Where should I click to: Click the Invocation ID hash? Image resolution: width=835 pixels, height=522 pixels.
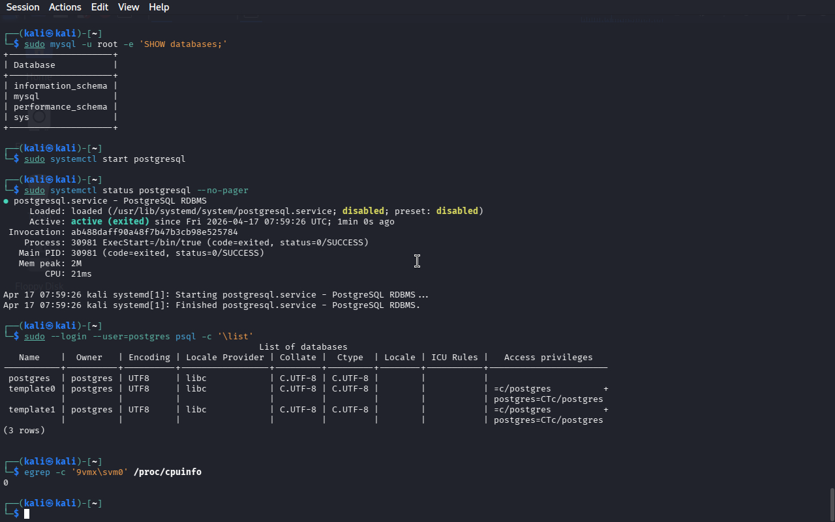154,232
